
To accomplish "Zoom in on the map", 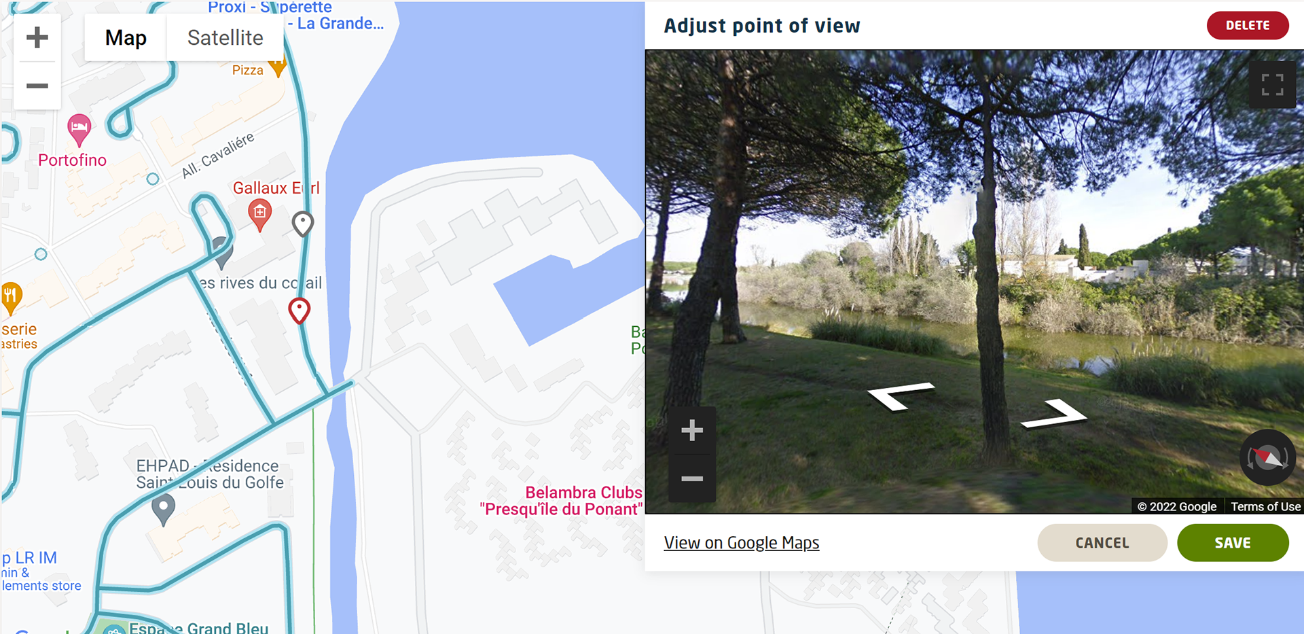I will (x=37, y=37).
